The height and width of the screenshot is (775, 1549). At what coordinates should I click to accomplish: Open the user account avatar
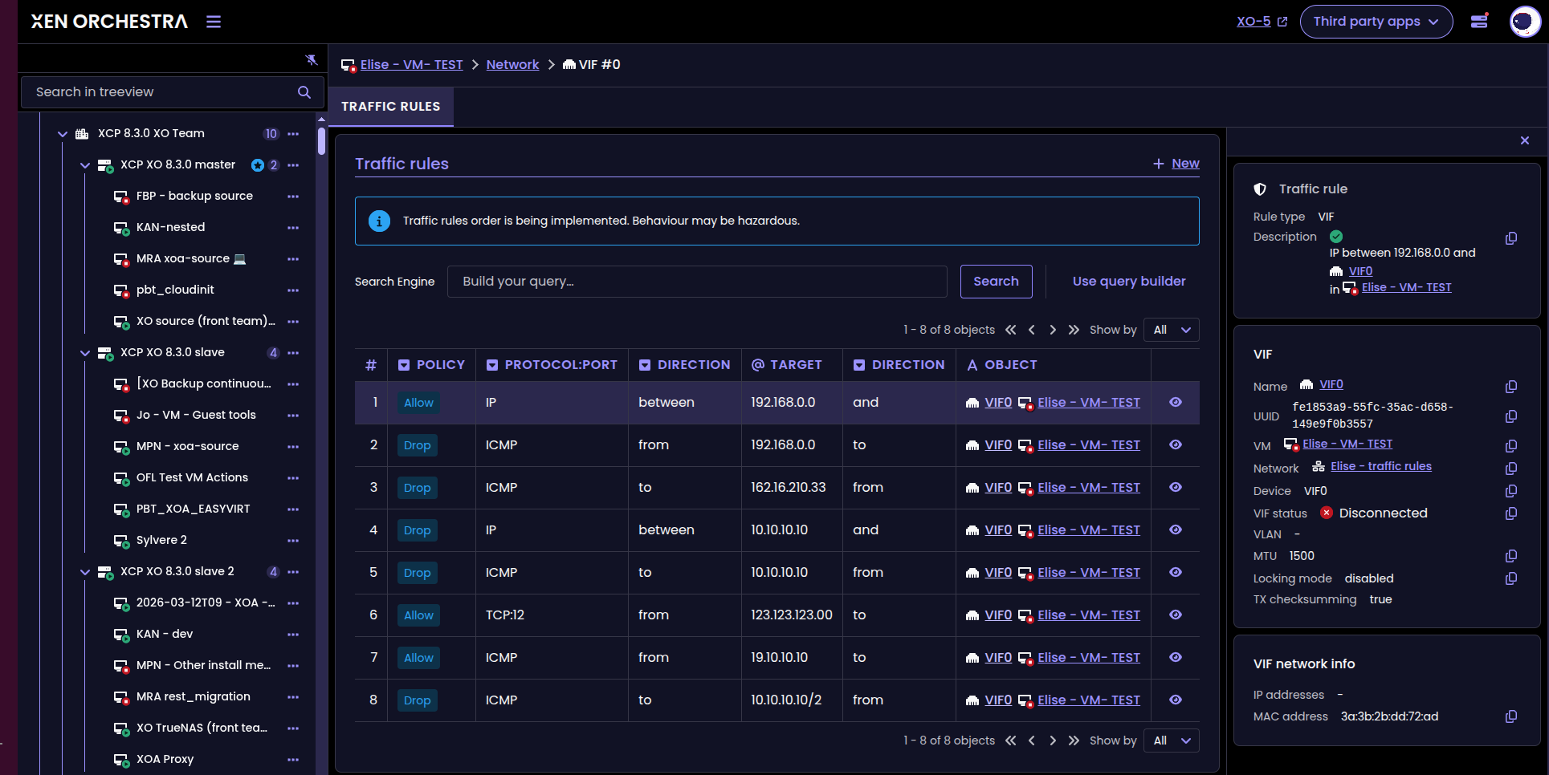point(1524,22)
